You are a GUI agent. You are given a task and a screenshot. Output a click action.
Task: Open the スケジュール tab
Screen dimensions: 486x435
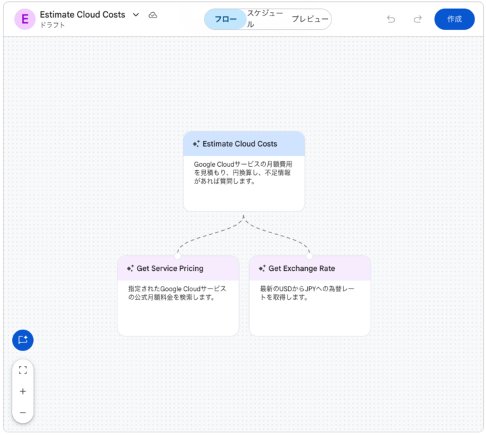[264, 19]
